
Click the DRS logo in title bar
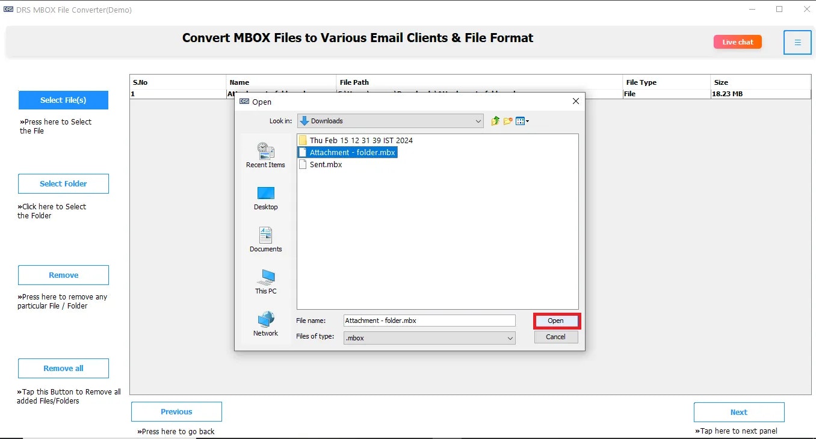pos(8,10)
